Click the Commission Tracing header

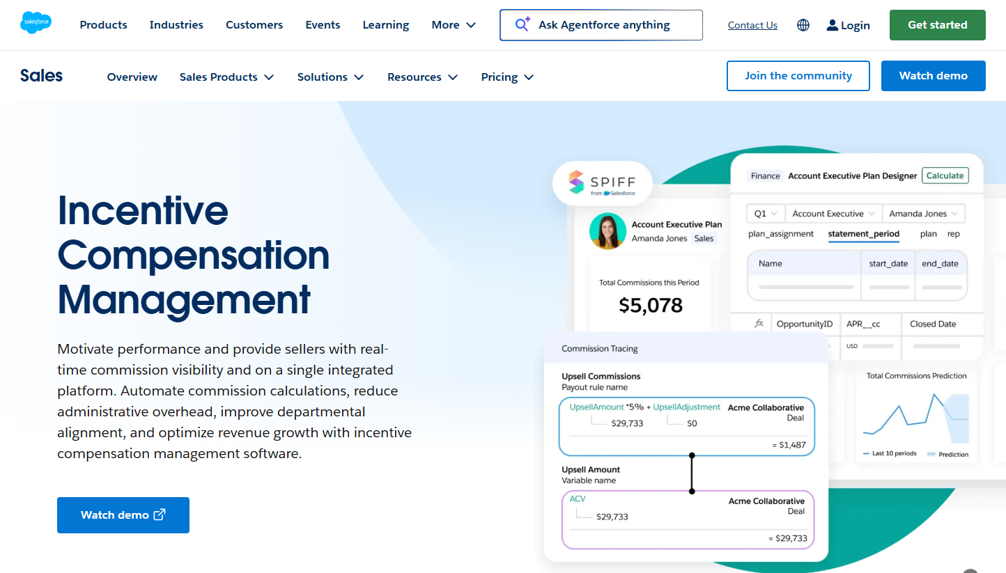point(600,349)
